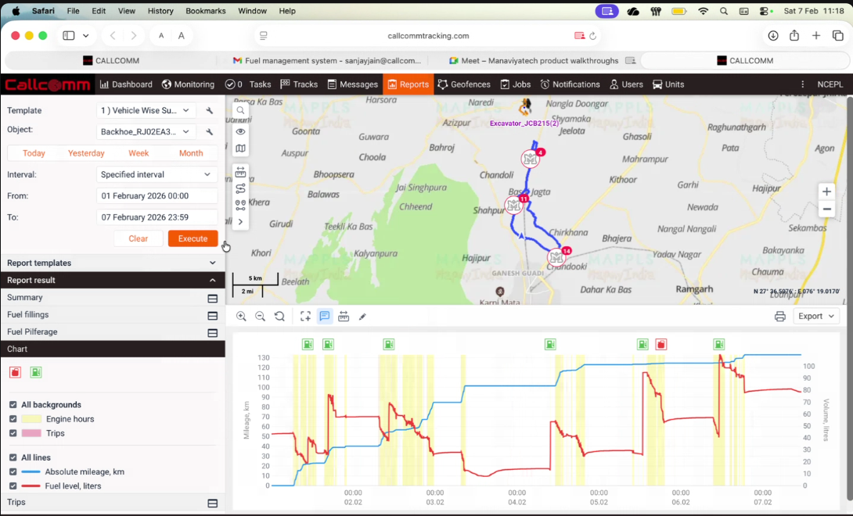This screenshot has height=516, width=853.
Task: Open the Safari History menu
Action: 160,11
